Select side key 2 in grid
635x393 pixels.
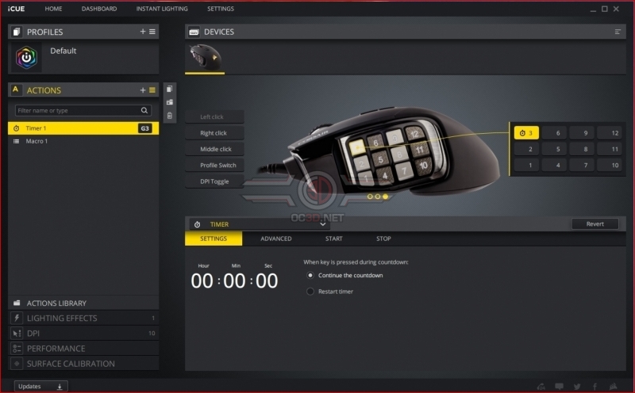click(x=526, y=149)
